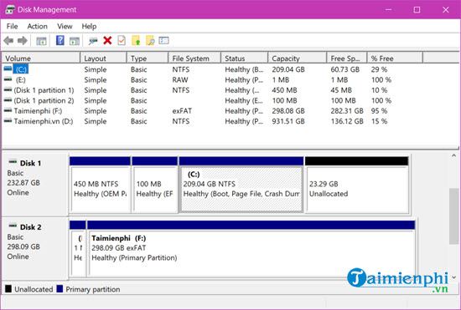This screenshot has height=310, width=461.
Task: Sort by the Capacity column header
Action: click(298, 58)
